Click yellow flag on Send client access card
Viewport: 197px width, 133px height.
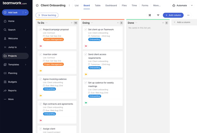point(86,74)
